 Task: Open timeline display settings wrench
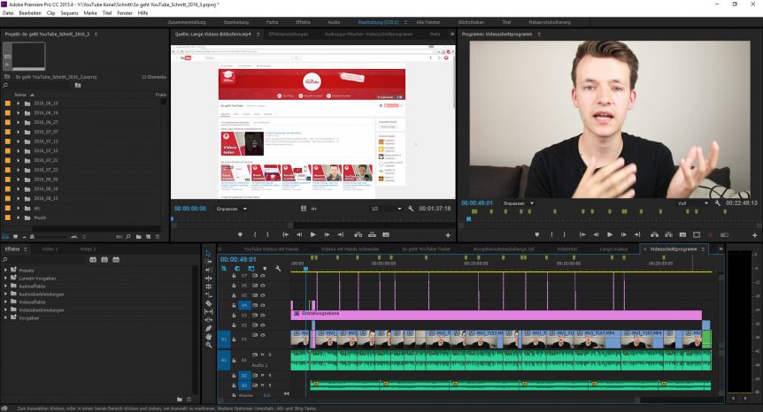pos(278,268)
